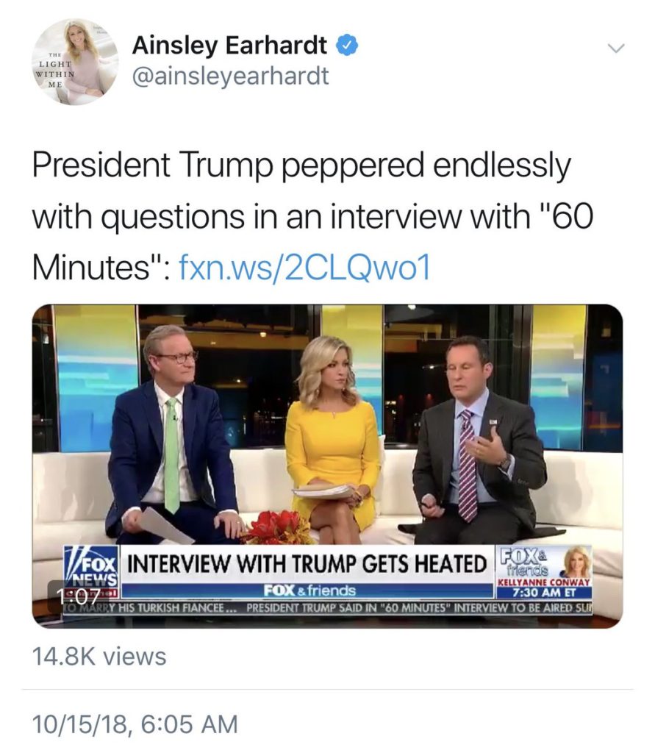Click the Fox & friends lower-third label
This screenshot has width=655, height=753.
tap(309, 590)
